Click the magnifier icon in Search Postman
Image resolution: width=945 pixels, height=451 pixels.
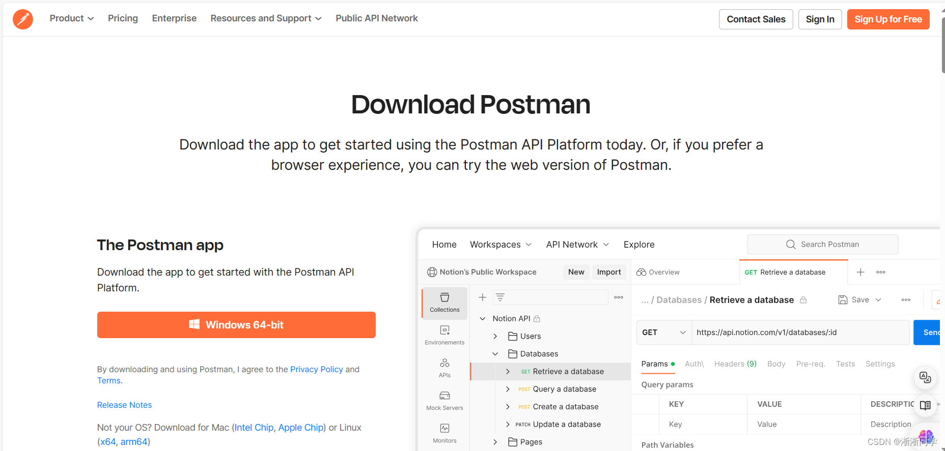point(791,245)
